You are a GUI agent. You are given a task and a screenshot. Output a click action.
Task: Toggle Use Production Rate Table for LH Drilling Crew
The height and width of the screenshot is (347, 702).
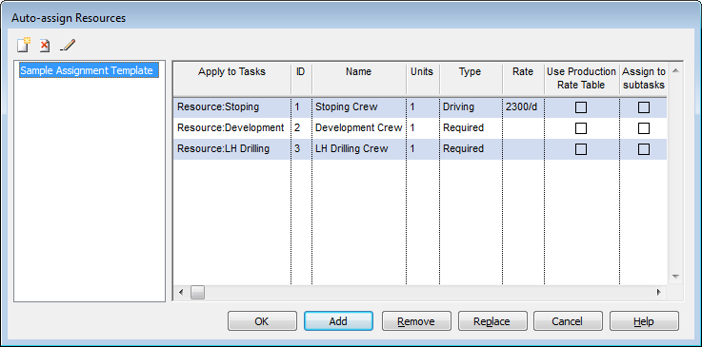point(581,148)
